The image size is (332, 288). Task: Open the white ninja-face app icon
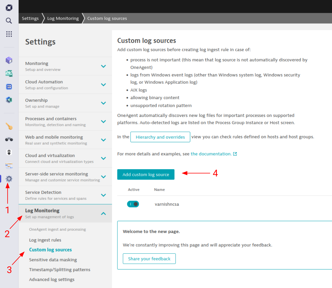(9, 152)
